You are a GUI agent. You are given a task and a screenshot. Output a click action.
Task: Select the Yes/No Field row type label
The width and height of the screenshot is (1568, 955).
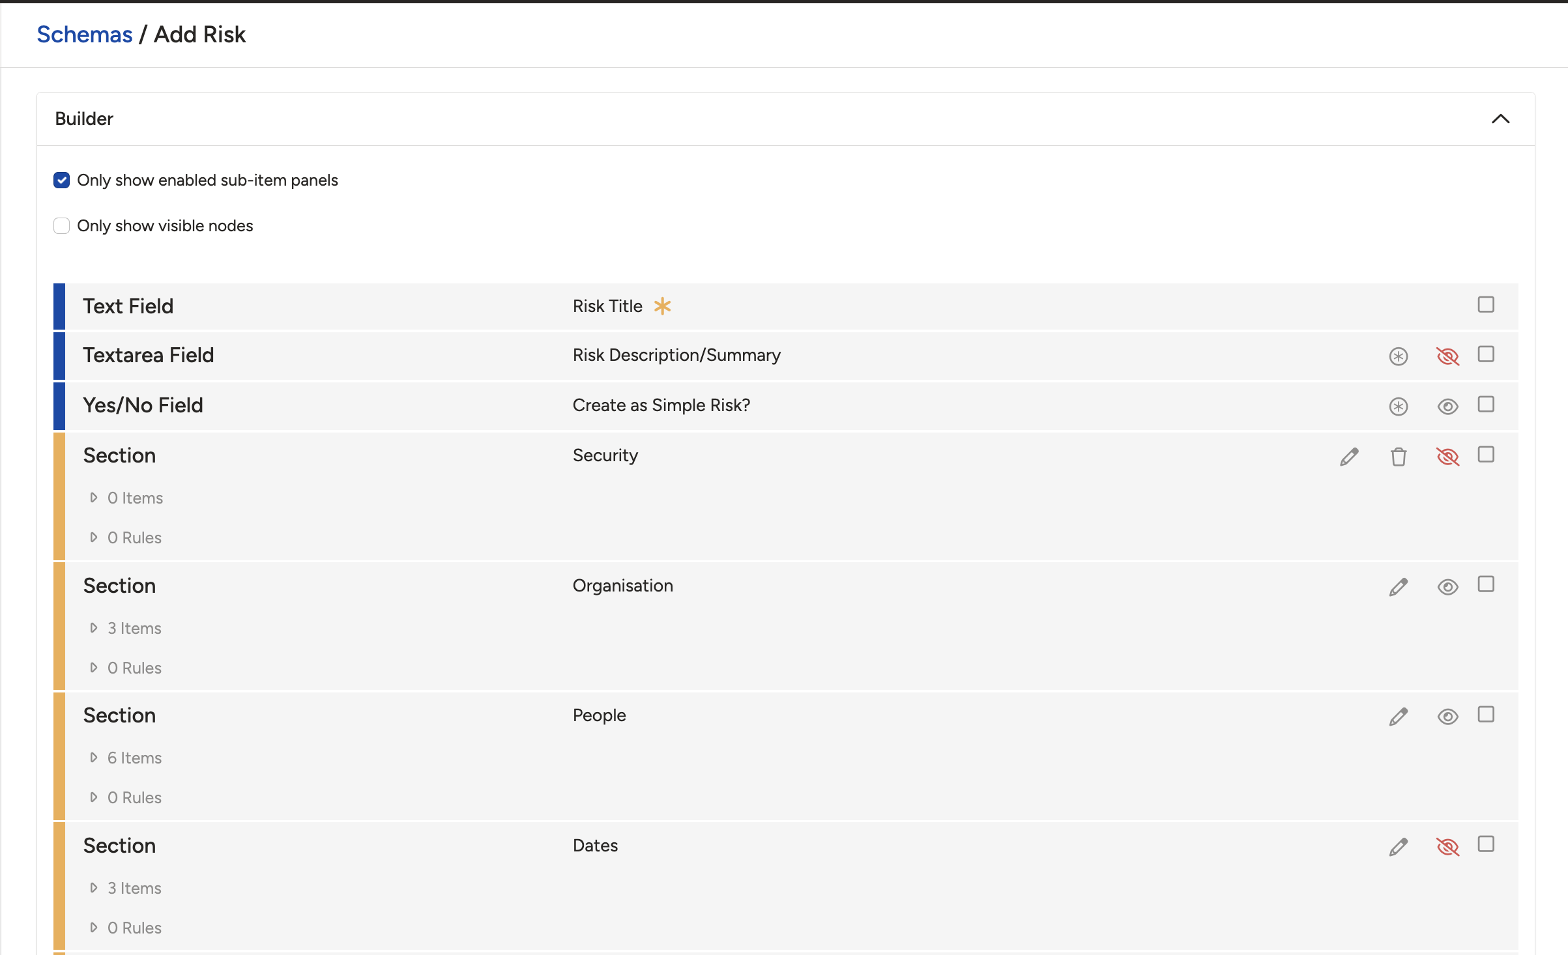(x=143, y=405)
